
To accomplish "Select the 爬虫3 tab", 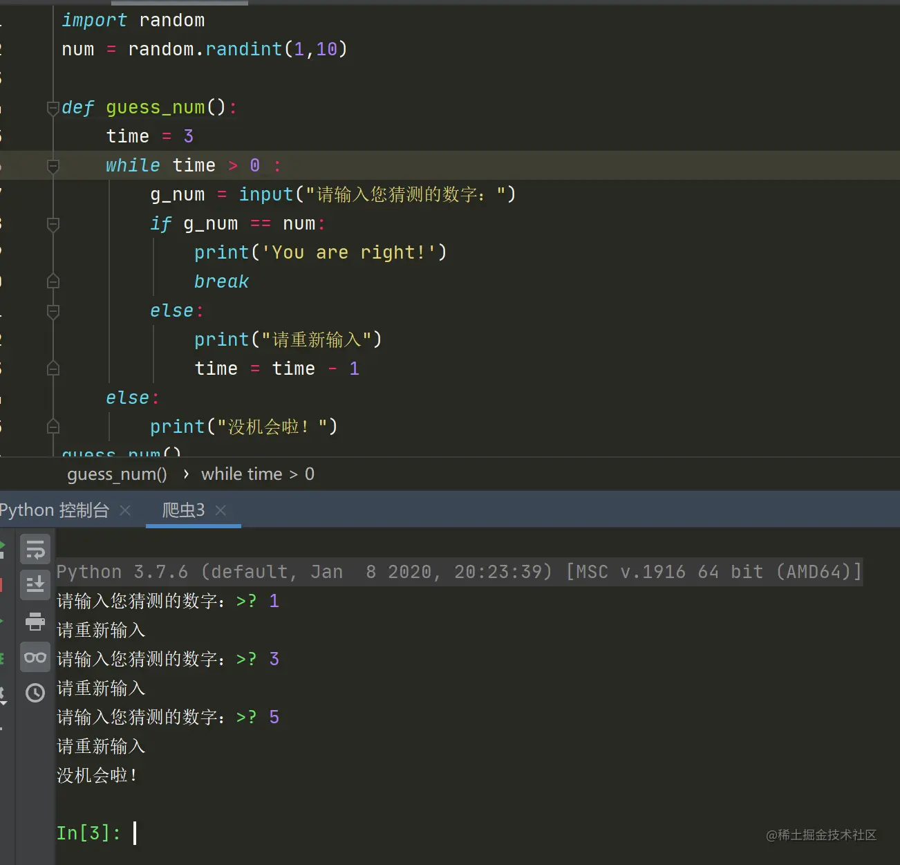I will [183, 510].
